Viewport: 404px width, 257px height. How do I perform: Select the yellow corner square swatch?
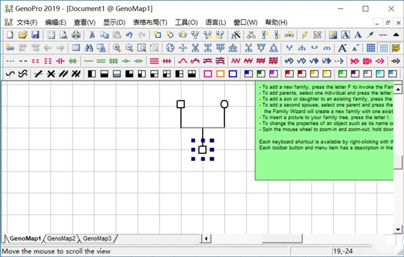[x=327, y=74]
